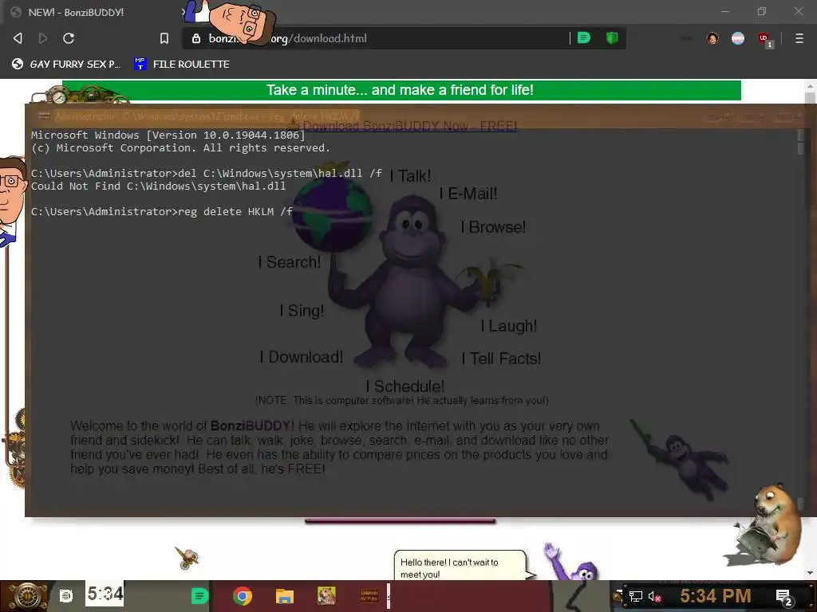The image size is (817, 612).
Task: Click the 'I Schedule!' label
Action: tap(405, 386)
